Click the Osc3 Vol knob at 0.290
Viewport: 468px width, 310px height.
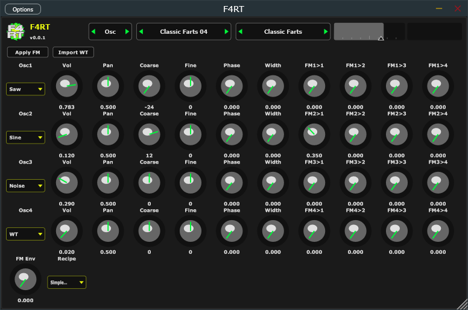[67, 183]
